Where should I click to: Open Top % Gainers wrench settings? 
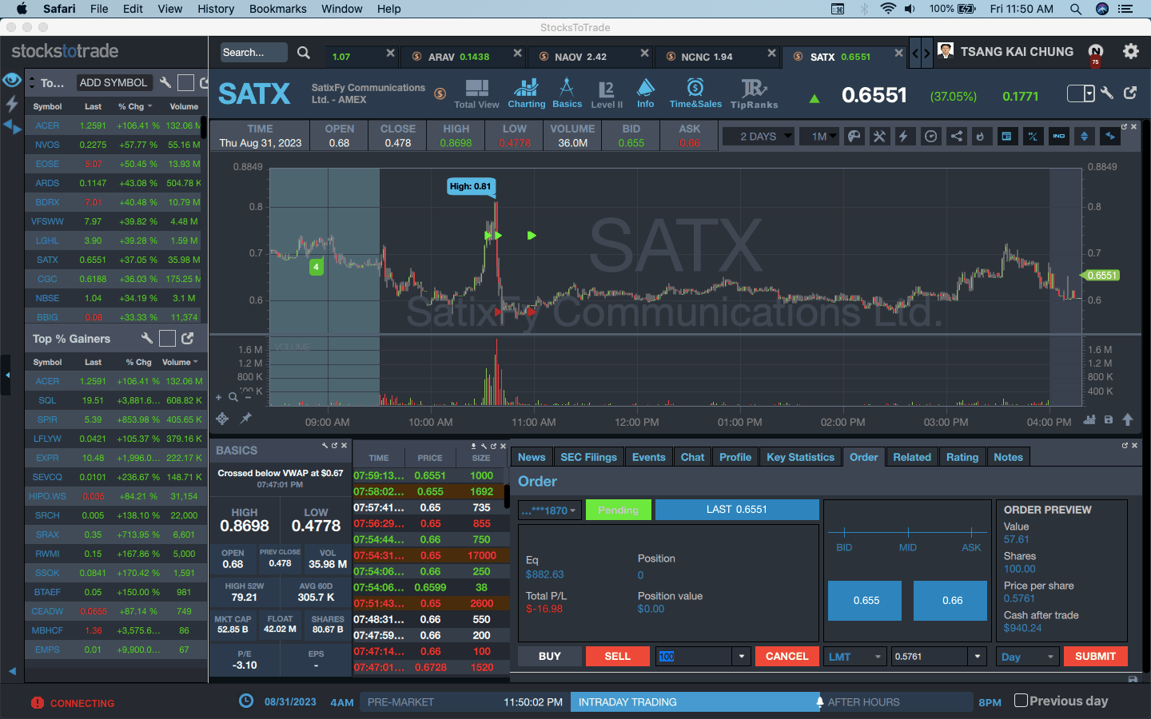(x=147, y=338)
